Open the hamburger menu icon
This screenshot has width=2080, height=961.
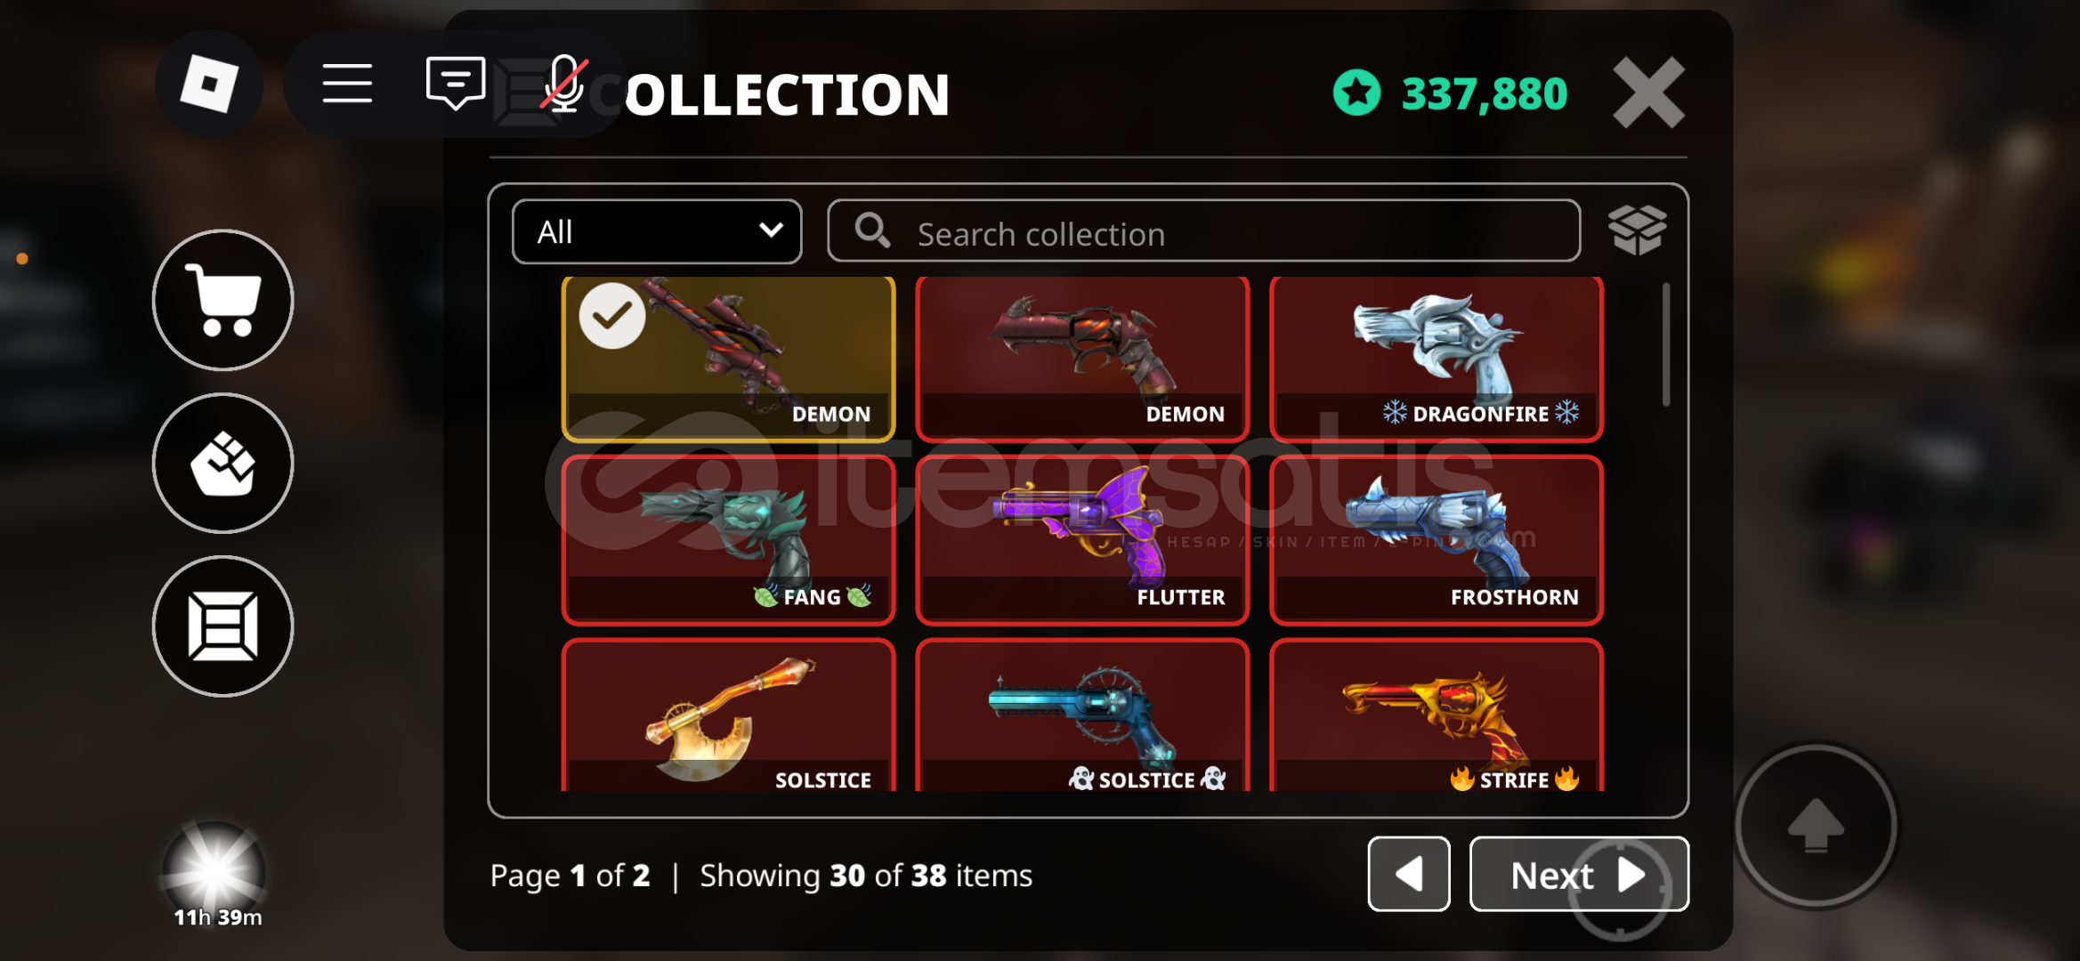[x=347, y=84]
